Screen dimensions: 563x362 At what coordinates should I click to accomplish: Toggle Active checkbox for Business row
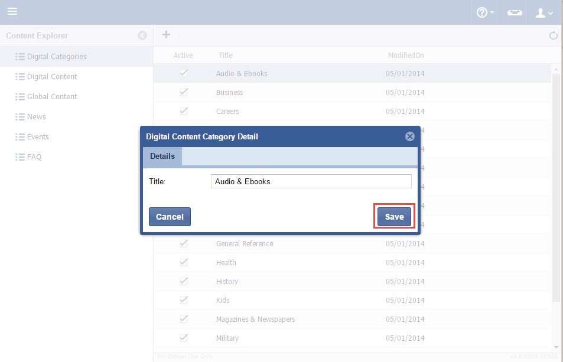pos(184,92)
